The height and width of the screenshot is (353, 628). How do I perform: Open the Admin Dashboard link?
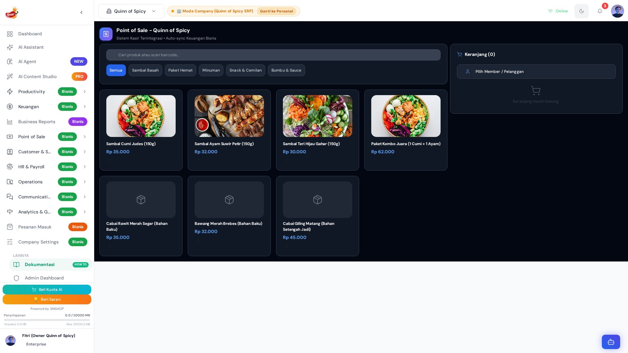pos(51,278)
